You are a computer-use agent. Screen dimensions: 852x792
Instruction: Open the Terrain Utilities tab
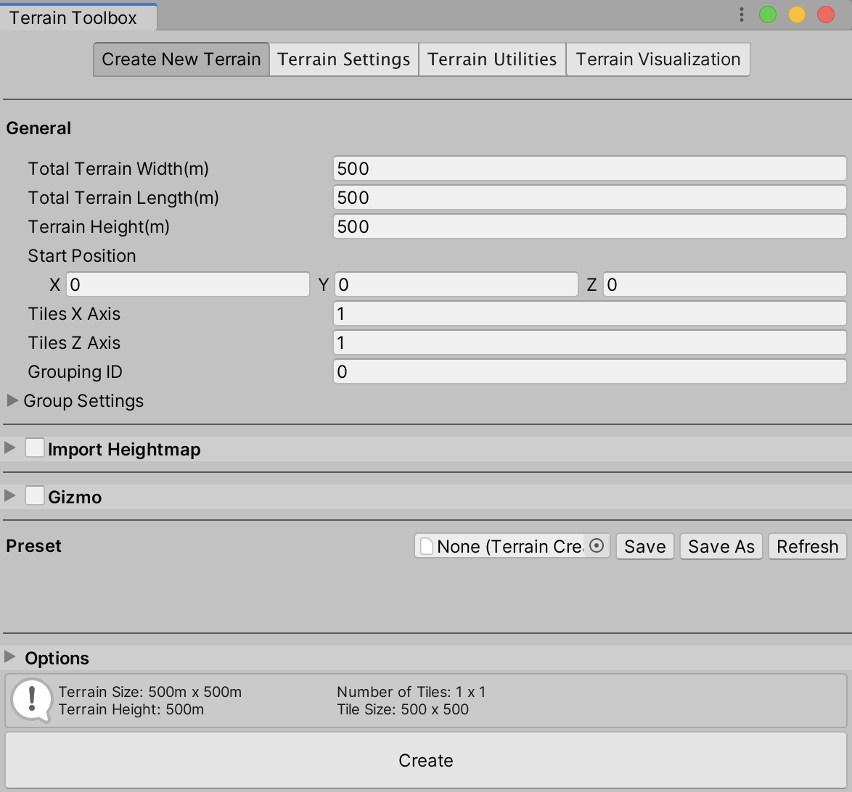(492, 59)
